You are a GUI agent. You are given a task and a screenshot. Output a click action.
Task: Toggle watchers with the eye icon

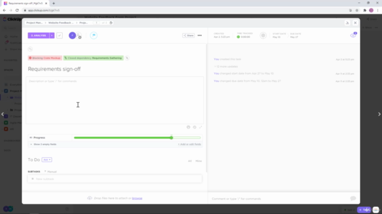pos(353,36)
